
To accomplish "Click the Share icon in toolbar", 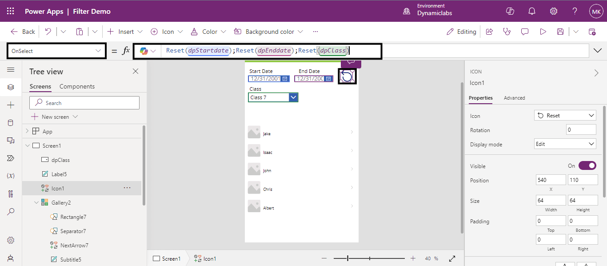I will 489,32.
